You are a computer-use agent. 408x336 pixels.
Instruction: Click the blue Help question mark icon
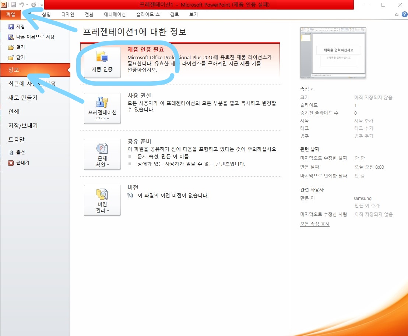click(405, 15)
